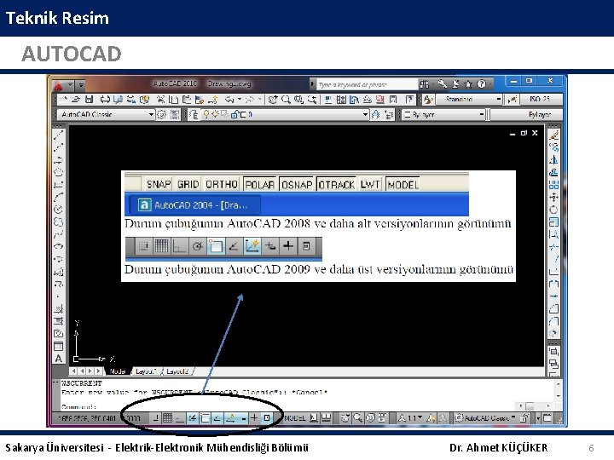
Task: Switch to the Layout1 tab
Action: 146,371
